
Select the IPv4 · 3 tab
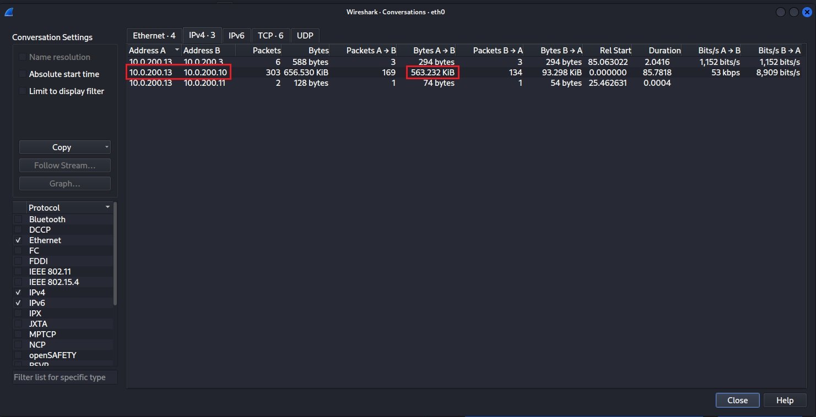click(x=202, y=35)
